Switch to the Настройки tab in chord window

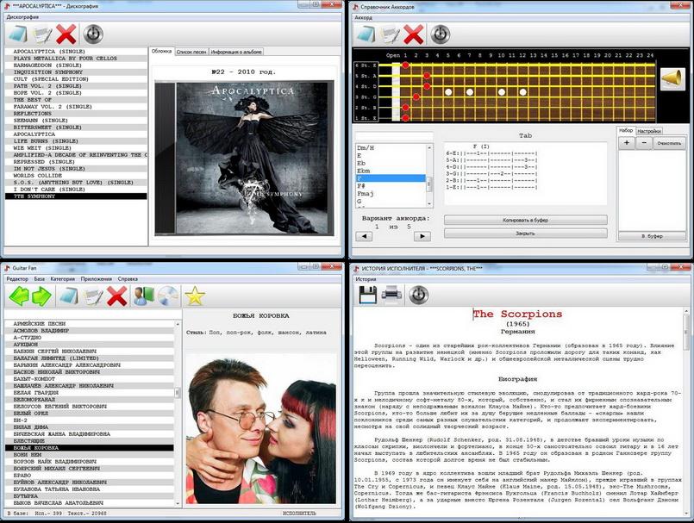click(649, 131)
